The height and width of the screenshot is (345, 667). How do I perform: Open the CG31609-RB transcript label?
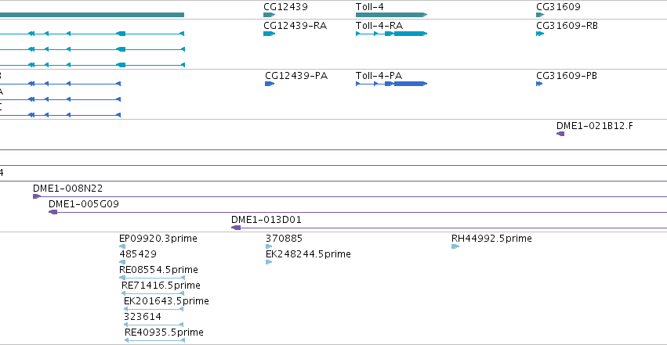[567, 26]
